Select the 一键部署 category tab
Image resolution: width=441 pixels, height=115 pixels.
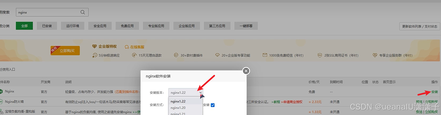246,26
